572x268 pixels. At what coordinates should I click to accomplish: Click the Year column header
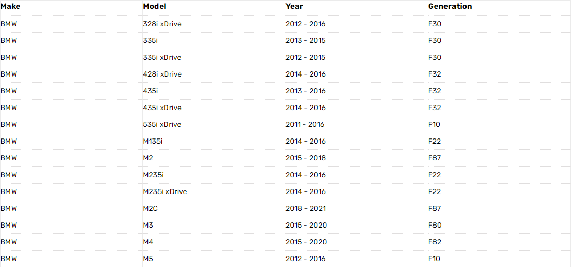(294, 7)
